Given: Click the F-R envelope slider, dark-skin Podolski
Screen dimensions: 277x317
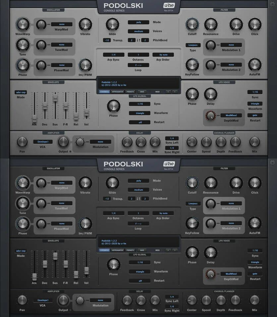Looking at the screenshot, I should tap(66, 264).
